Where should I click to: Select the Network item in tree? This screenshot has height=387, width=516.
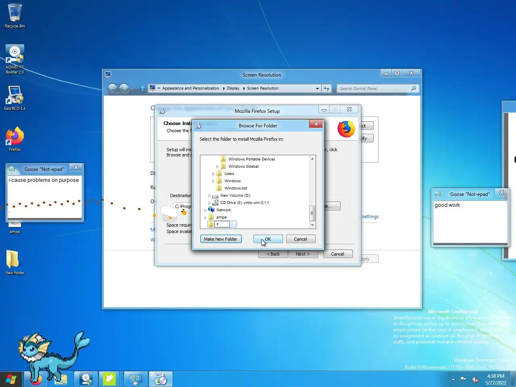pyautogui.click(x=224, y=210)
